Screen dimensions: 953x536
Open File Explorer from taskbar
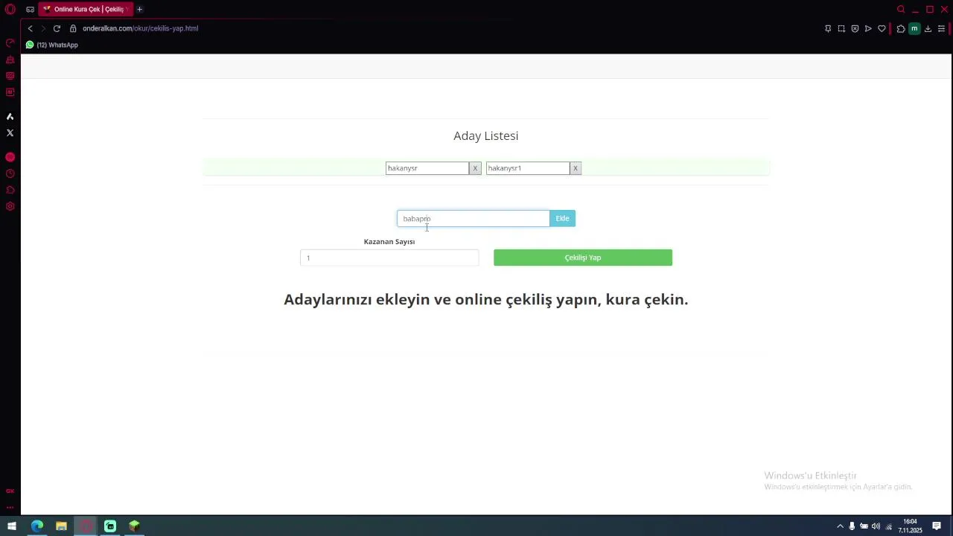click(61, 526)
